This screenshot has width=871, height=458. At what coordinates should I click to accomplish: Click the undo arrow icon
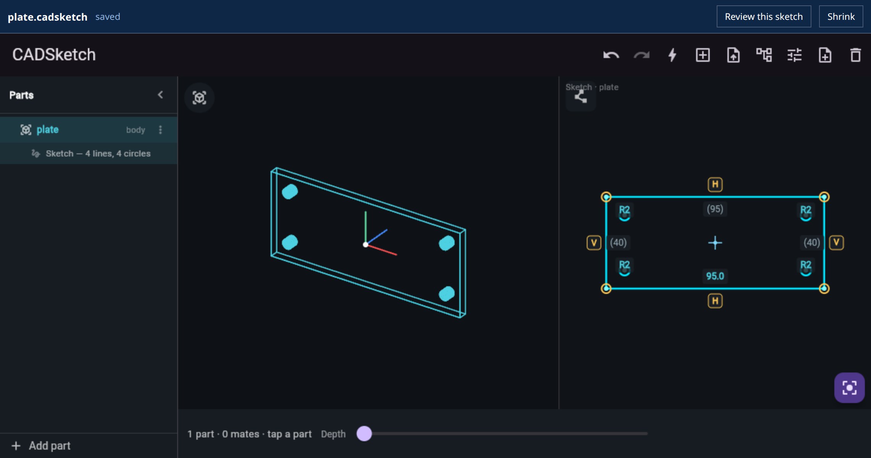pyautogui.click(x=611, y=55)
